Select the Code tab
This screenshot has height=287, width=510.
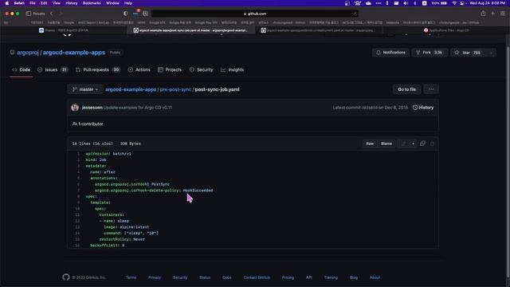22,69
